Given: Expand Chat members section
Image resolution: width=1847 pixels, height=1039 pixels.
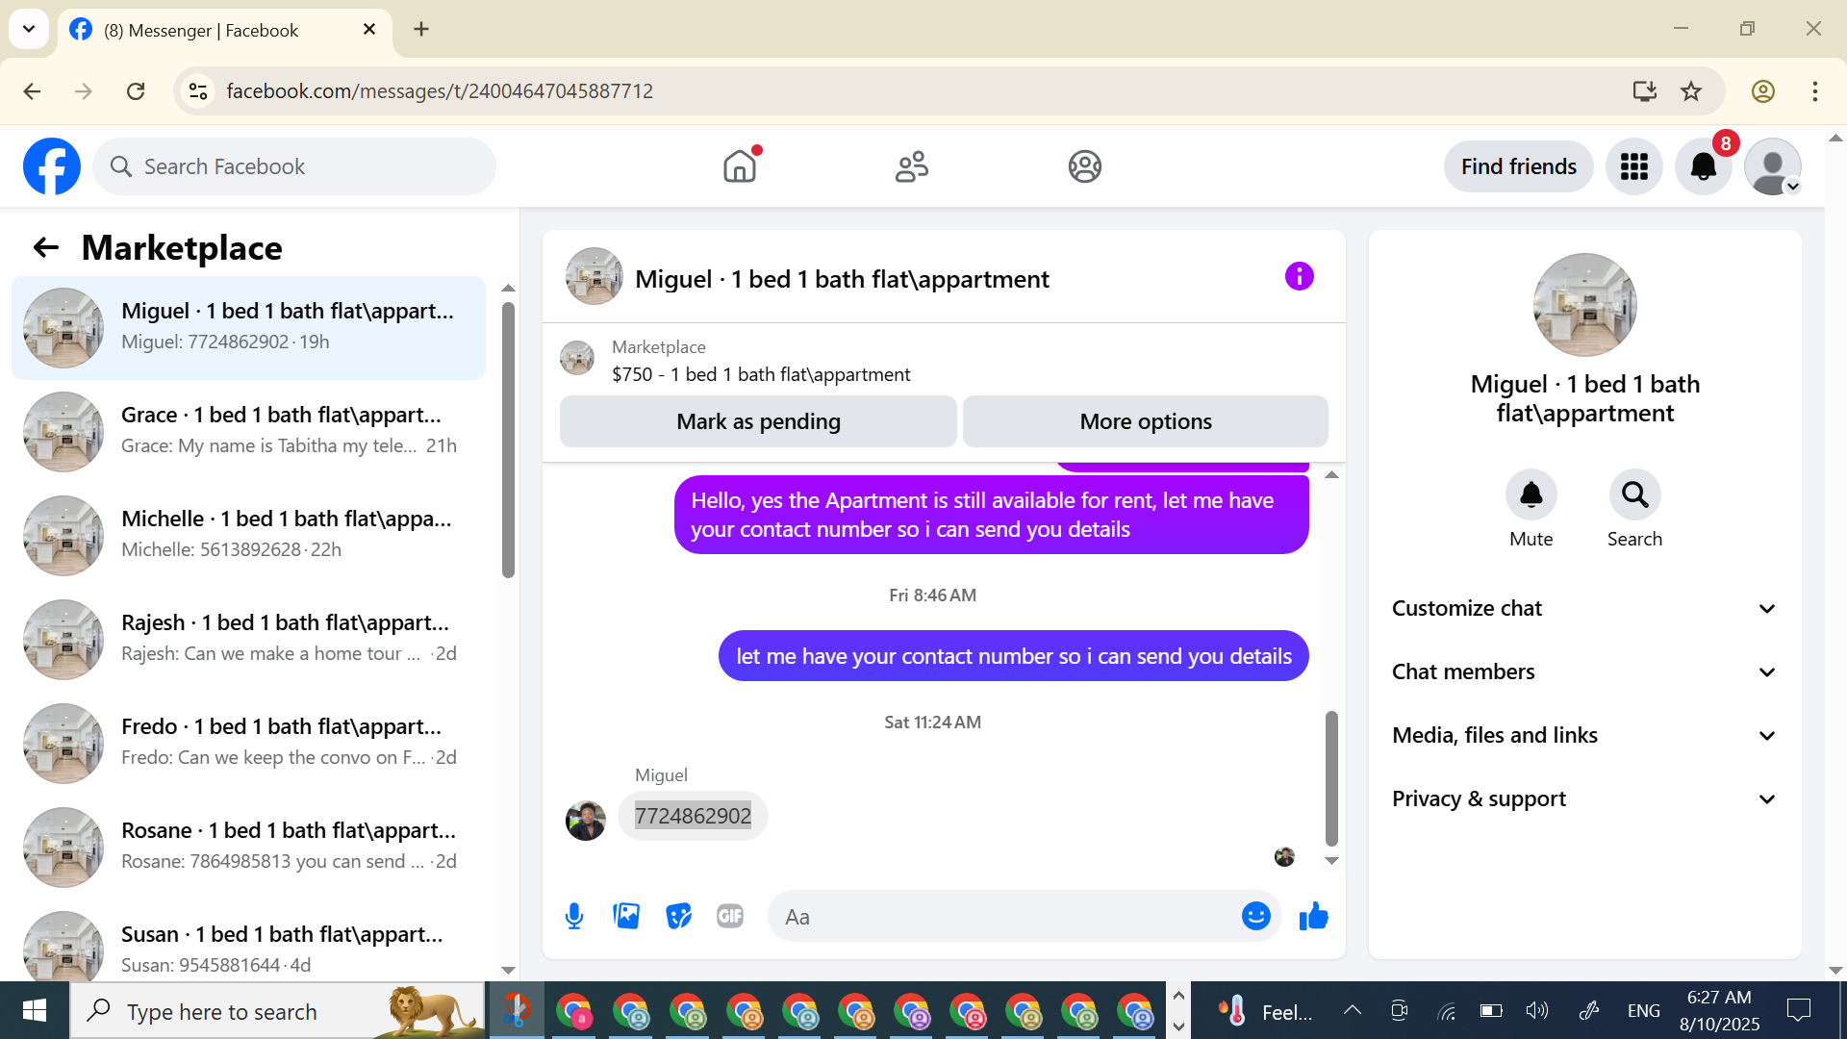Looking at the screenshot, I should tap(1584, 672).
